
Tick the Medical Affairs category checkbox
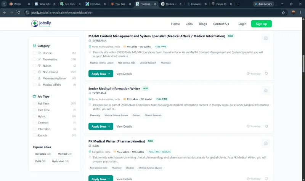(x=34, y=85)
